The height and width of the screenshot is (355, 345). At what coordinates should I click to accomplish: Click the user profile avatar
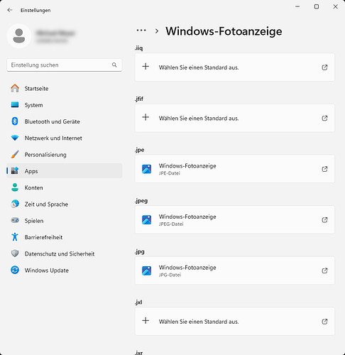coord(19,36)
